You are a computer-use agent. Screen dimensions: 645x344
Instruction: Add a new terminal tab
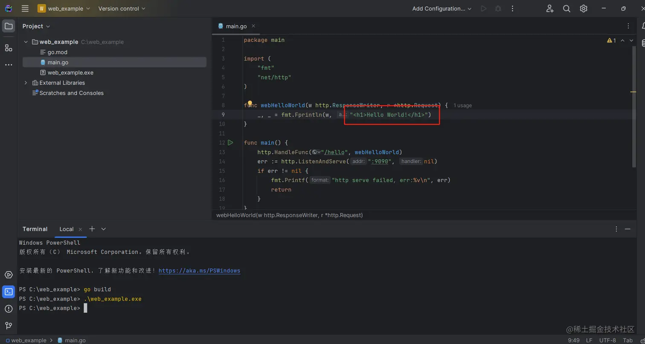[x=92, y=229]
